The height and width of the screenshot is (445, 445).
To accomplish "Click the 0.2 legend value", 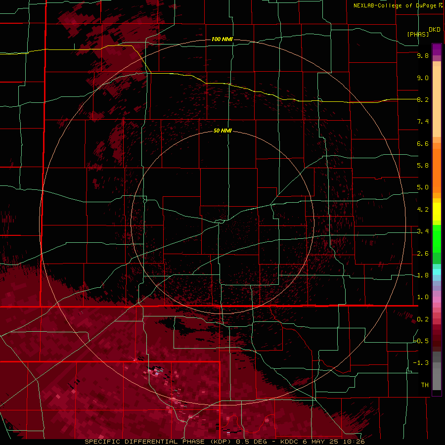I will pos(423,319).
